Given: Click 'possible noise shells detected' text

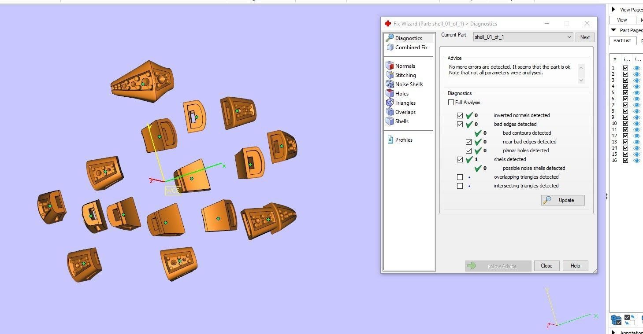Looking at the screenshot, I should 534,168.
